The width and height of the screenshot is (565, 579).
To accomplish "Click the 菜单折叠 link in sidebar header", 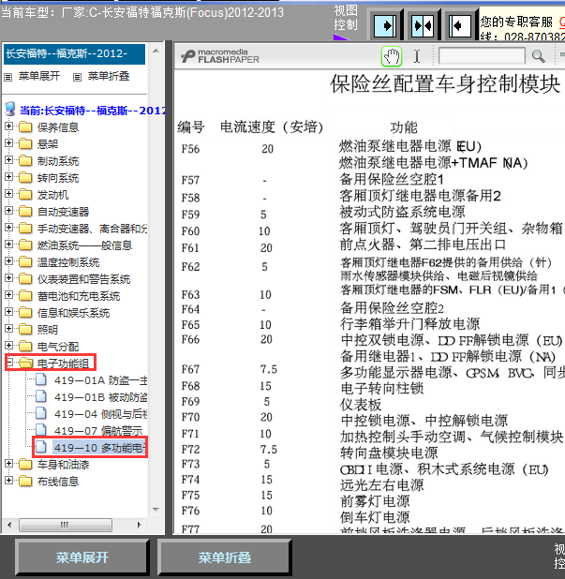I will [x=109, y=76].
